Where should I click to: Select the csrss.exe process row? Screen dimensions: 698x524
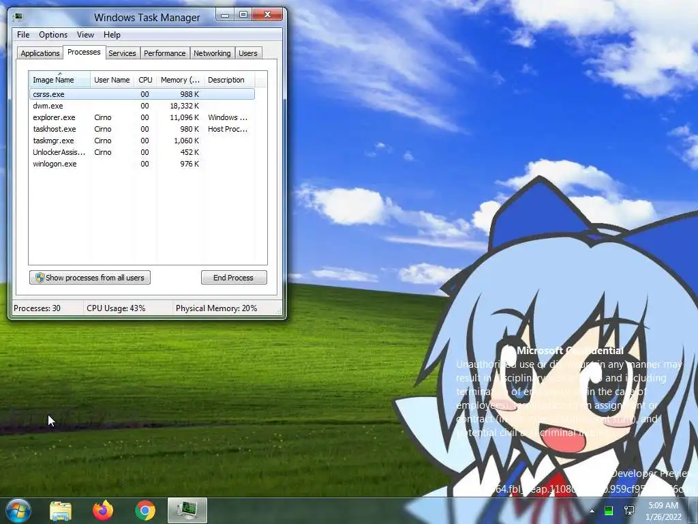[142, 94]
